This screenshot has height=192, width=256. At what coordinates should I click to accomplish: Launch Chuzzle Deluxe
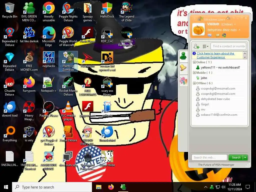coord(10,86)
